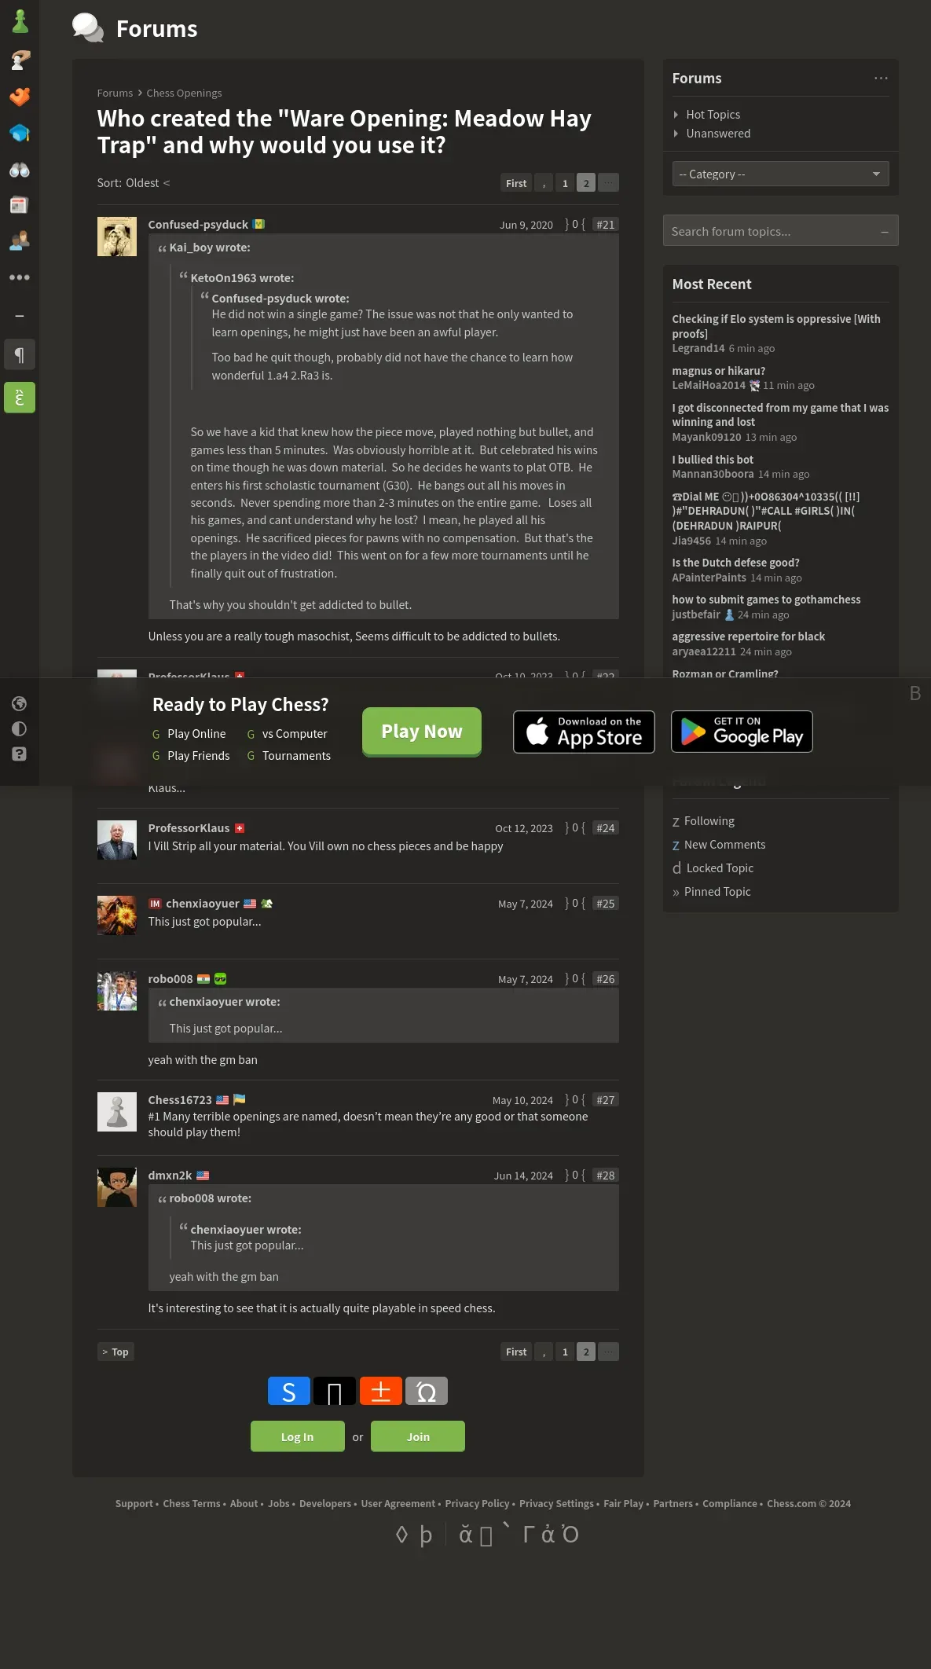
Task: Click the More three-dots sidebar icon
Action: (x=20, y=277)
